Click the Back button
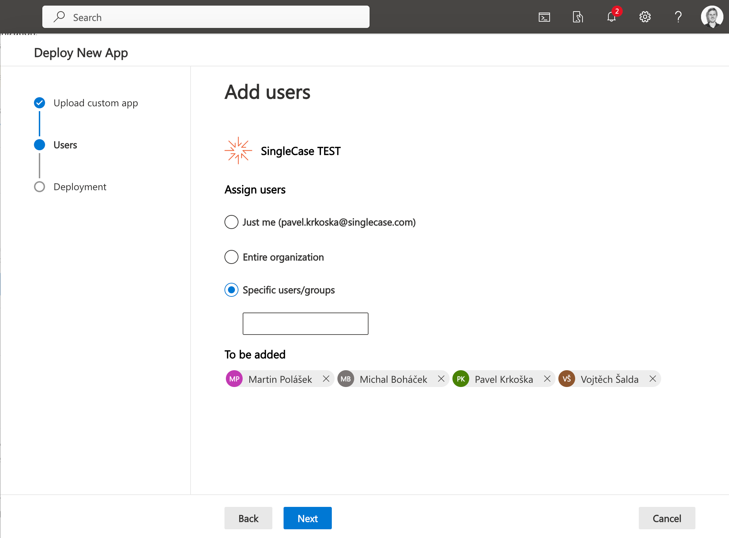The image size is (729, 538). [x=248, y=518]
